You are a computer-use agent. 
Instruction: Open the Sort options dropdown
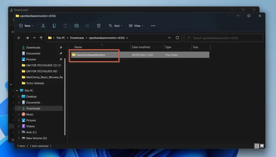coord(115,26)
